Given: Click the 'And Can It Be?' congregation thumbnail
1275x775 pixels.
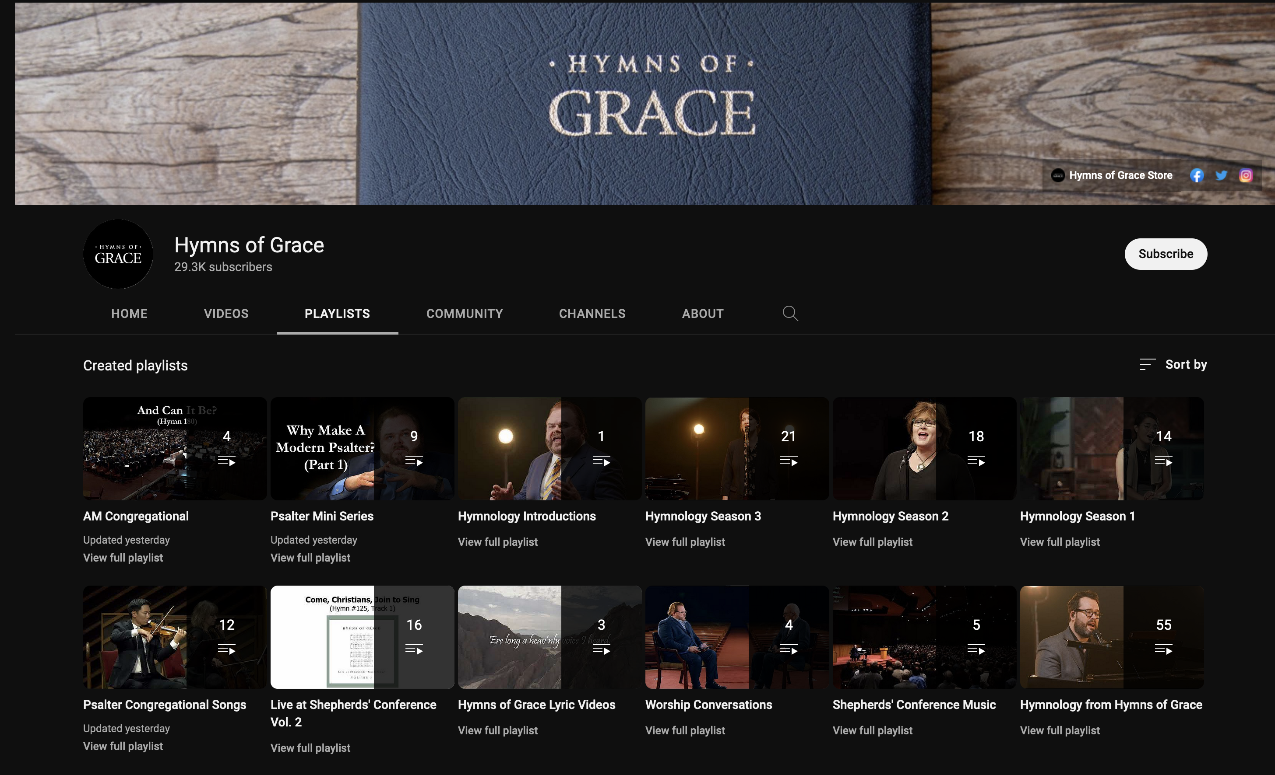Looking at the screenshot, I should pyautogui.click(x=175, y=448).
